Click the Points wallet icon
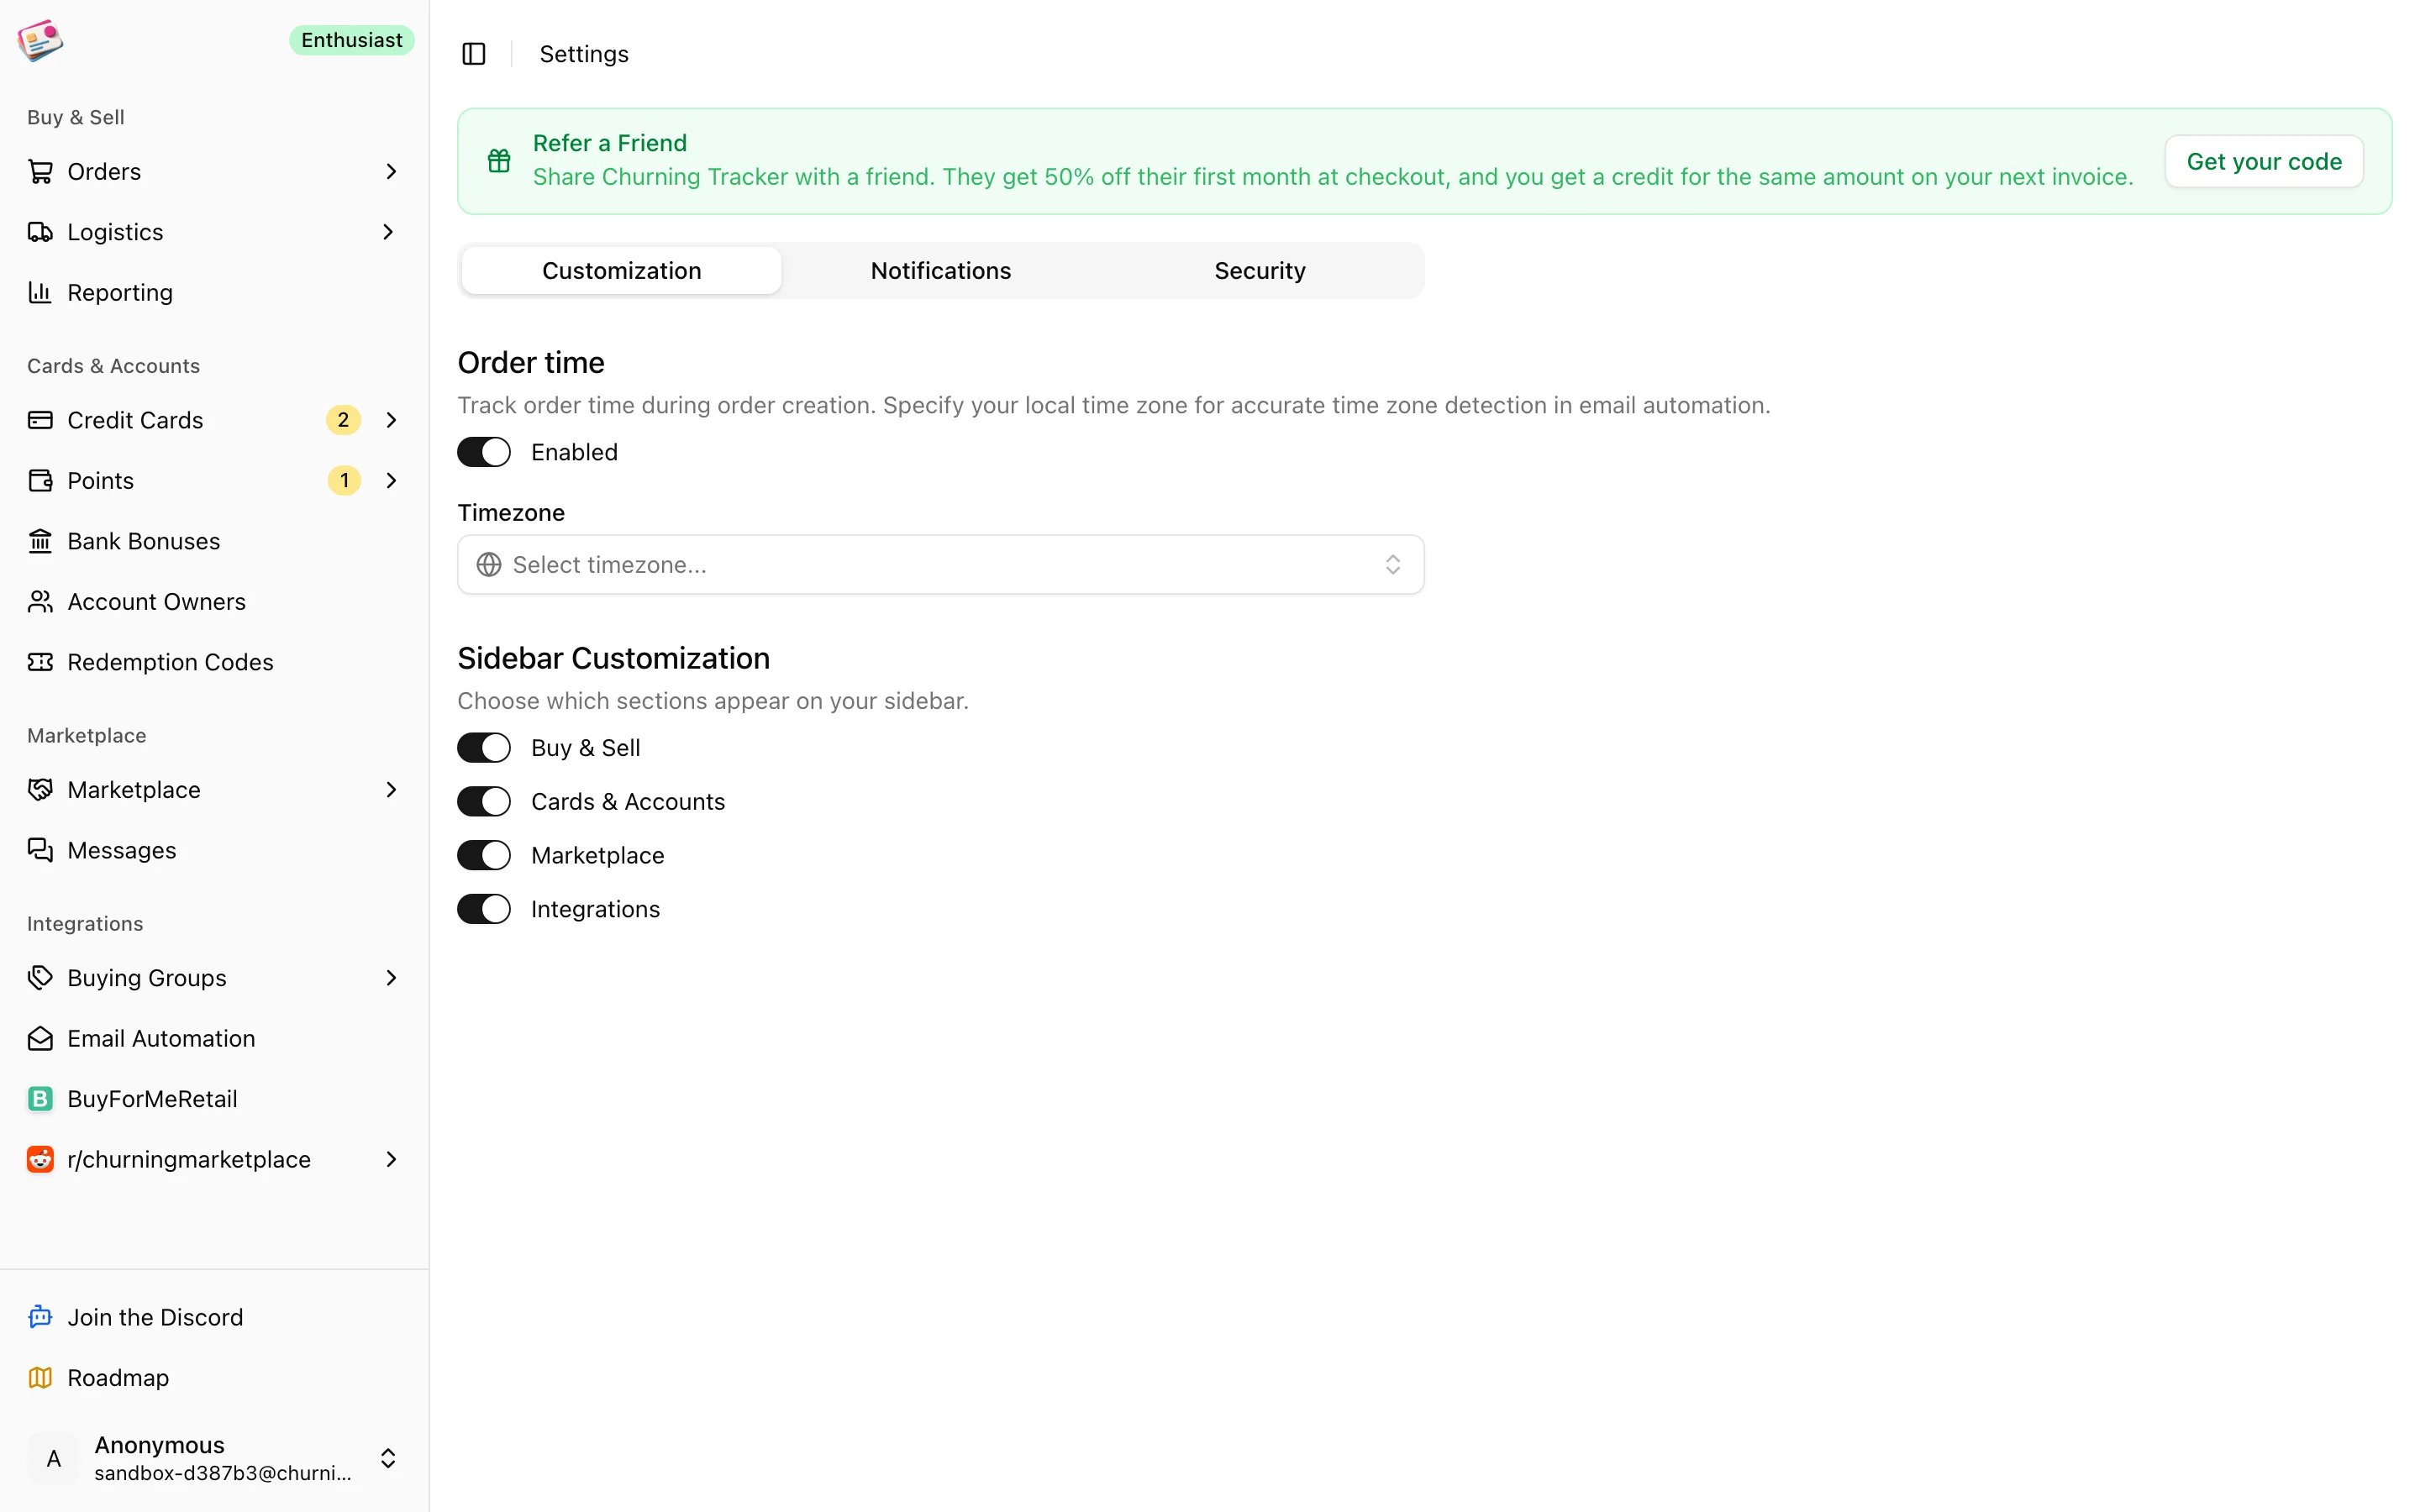Image resolution: width=2420 pixels, height=1512 pixels. click(x=40, y=481)
